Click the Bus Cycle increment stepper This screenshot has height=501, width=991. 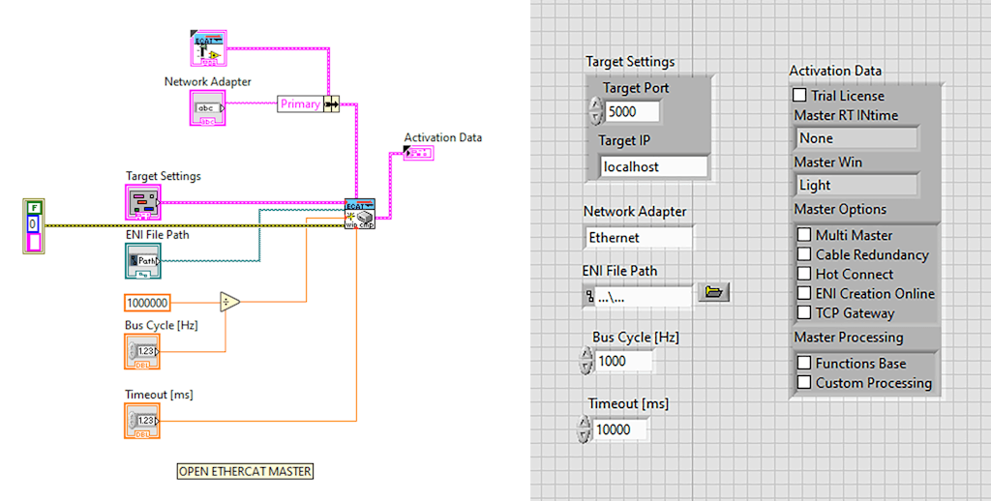(x=586, y=354)
